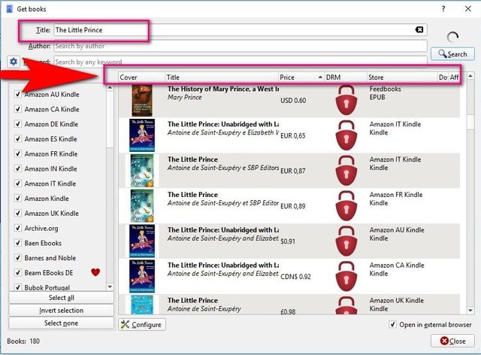
Task: Click the help question mark in title bar
Action: click(443, 8)
